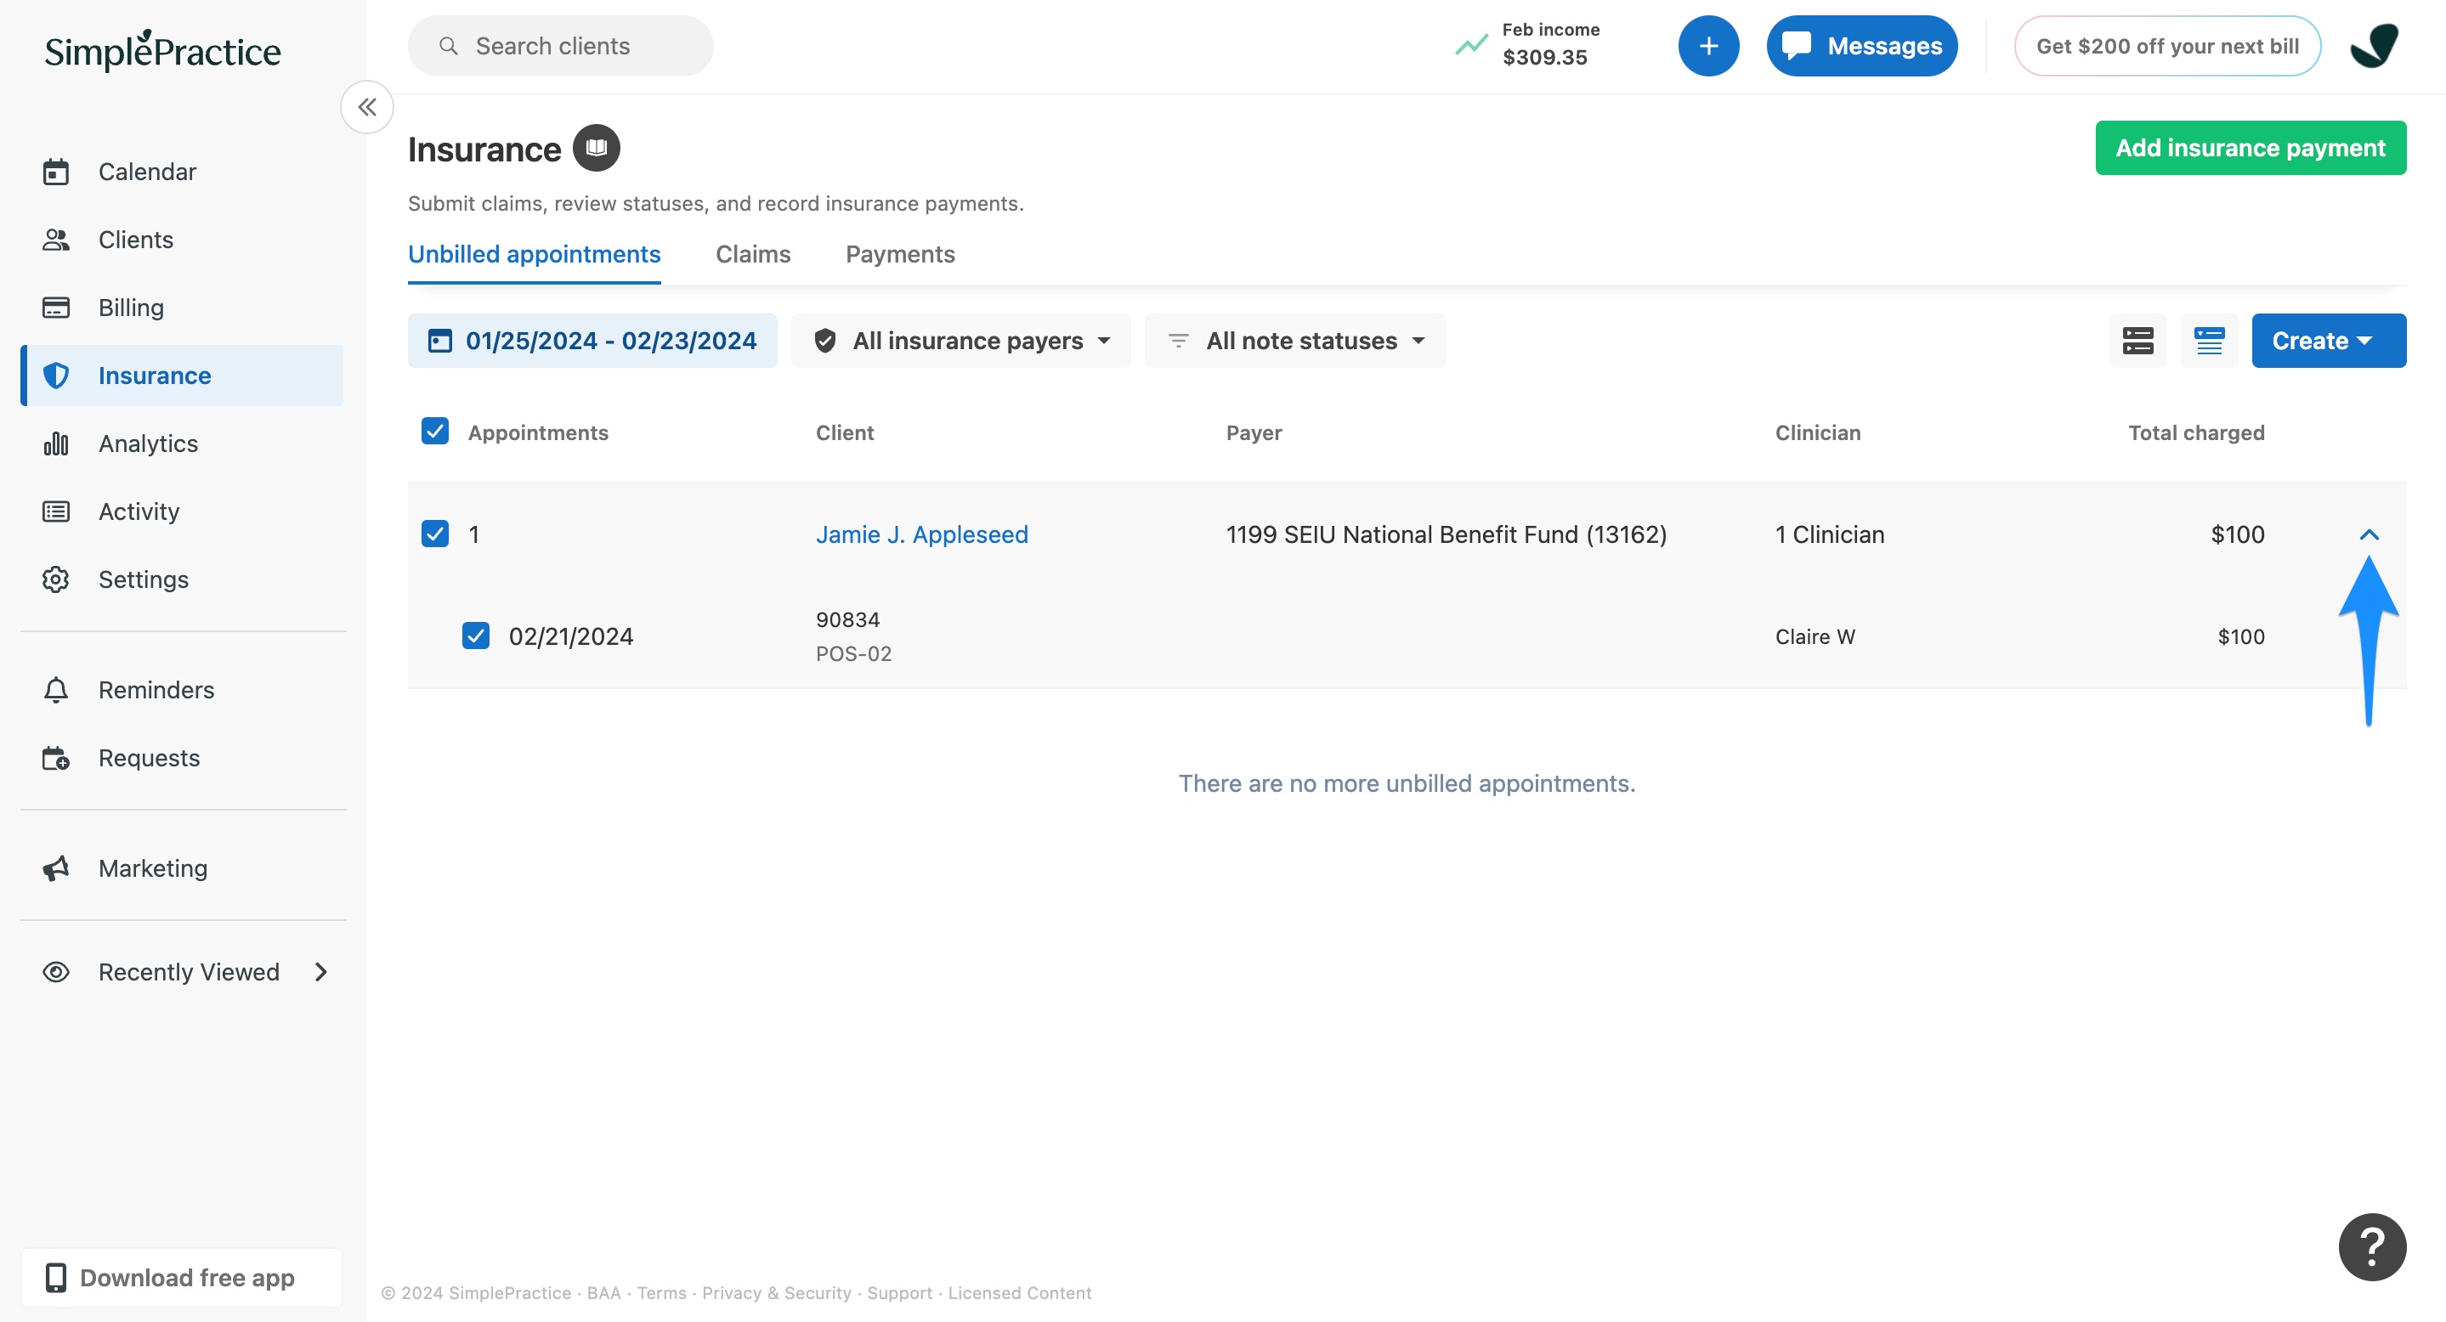Switch to the Claims tab
The width and height of the screenshot is (2446, 1322).
coord(753,254)
